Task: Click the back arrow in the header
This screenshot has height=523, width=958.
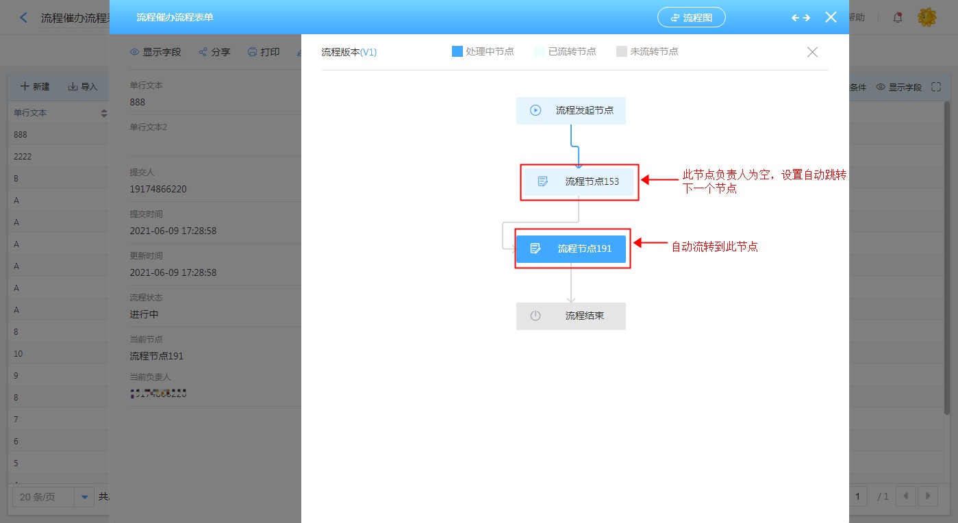Action: coord(24,18)
